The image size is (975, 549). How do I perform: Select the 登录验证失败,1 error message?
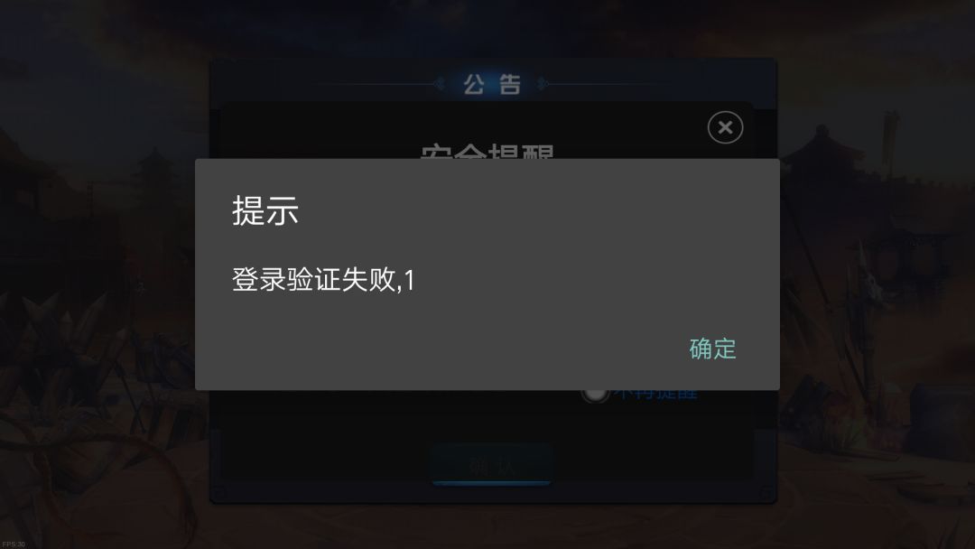323,280
